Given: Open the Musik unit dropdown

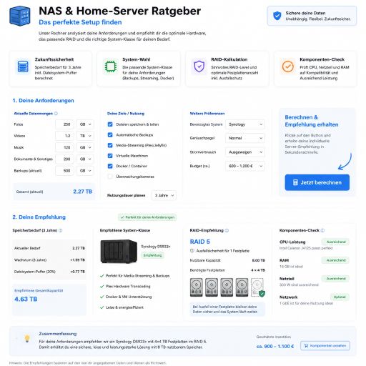Looking at the screenshot, I should [85, 147].
